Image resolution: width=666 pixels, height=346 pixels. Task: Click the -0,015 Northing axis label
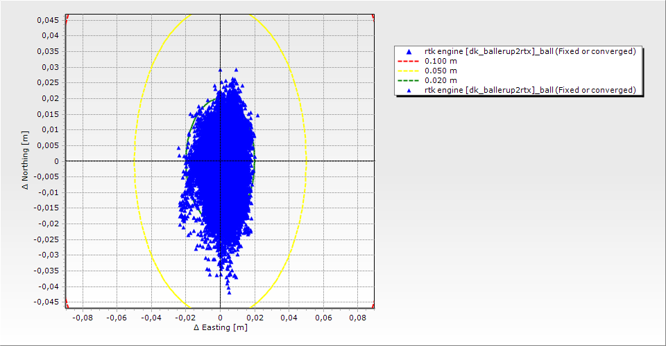coord(46,208)
